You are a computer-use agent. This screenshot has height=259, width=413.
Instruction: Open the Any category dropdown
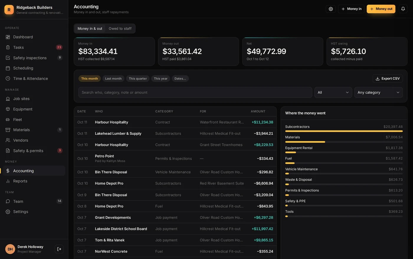point(378,92)
